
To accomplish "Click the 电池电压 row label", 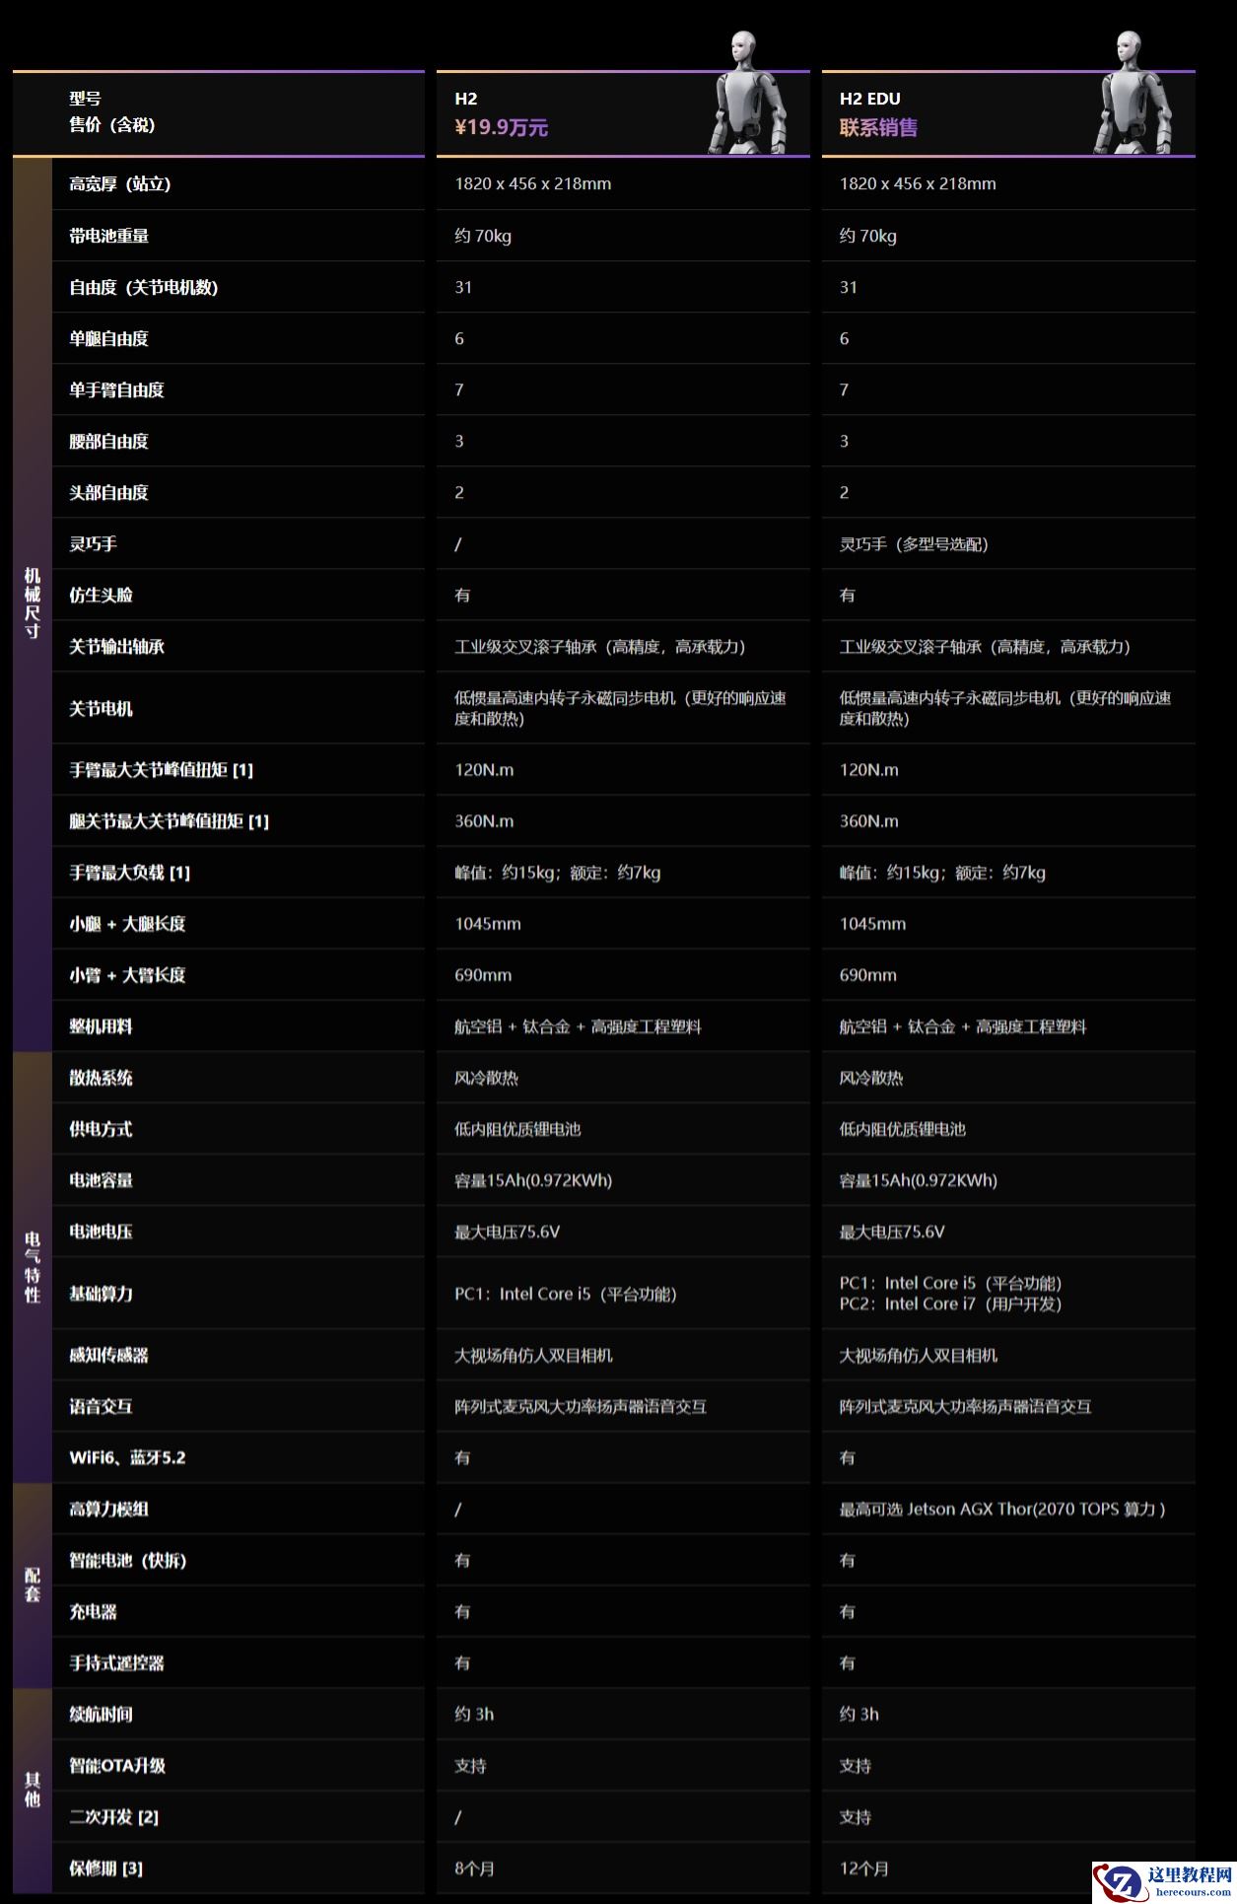I will coord(101,1232).
